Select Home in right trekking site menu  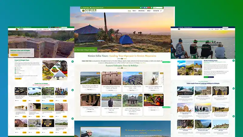point(210,29)
